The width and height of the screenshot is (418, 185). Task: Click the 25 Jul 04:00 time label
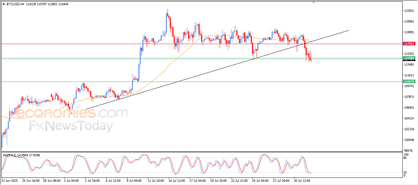tap(261, 180)
